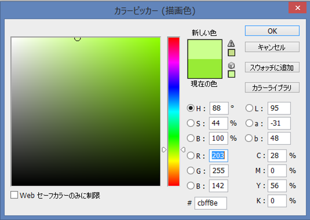
Task: Select the in-gamut color swatch below the warning
Action: pyautogui.click(x=232, y=53)
